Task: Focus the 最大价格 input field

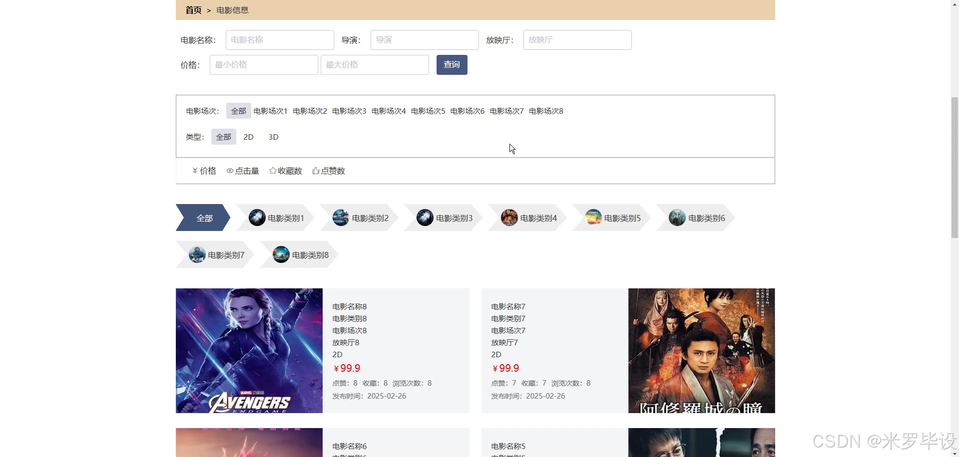Action: [375, 65]
